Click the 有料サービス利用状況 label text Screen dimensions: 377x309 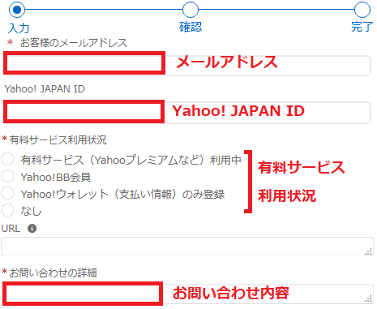[x=58, y=140]
